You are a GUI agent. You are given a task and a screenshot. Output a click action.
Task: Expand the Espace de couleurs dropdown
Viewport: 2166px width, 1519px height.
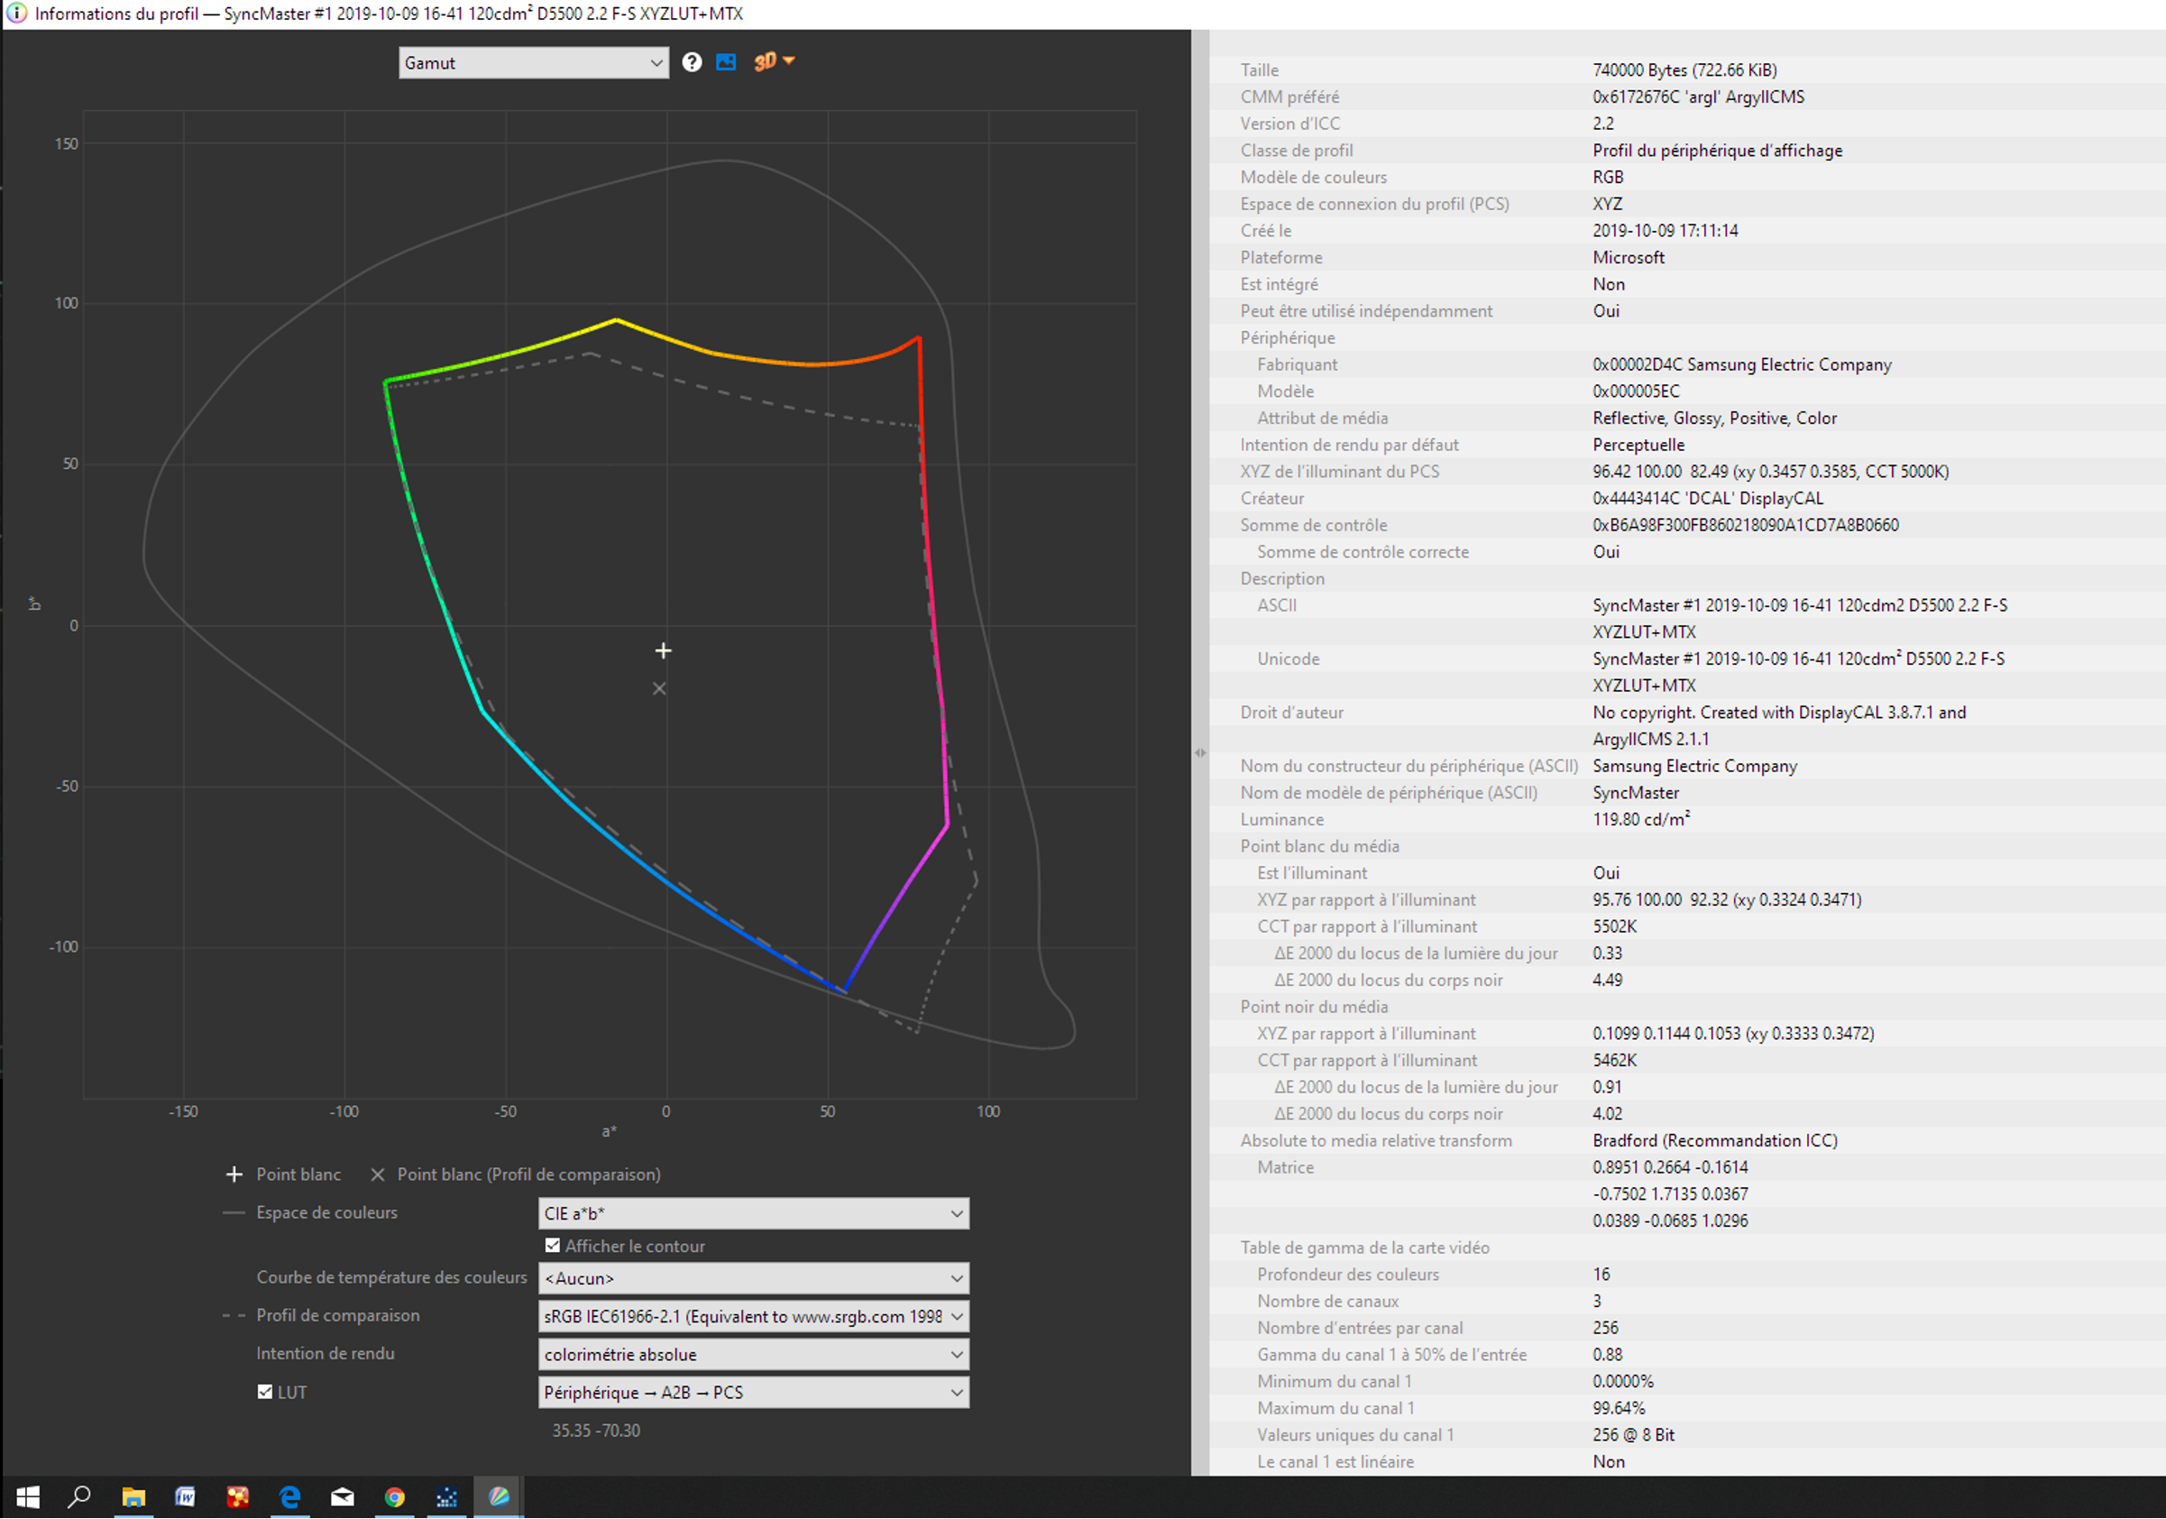[x=753, y=1213]
